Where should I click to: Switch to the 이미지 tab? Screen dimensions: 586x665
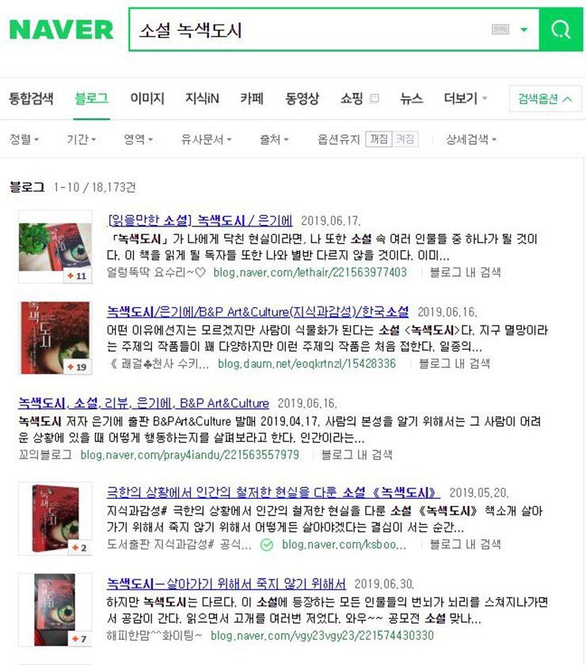click(x=146, y=98)
